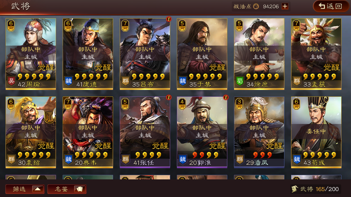Select the 周瑜 general card
Viewport: 351px width, 197px height.
tap(31, 54)
